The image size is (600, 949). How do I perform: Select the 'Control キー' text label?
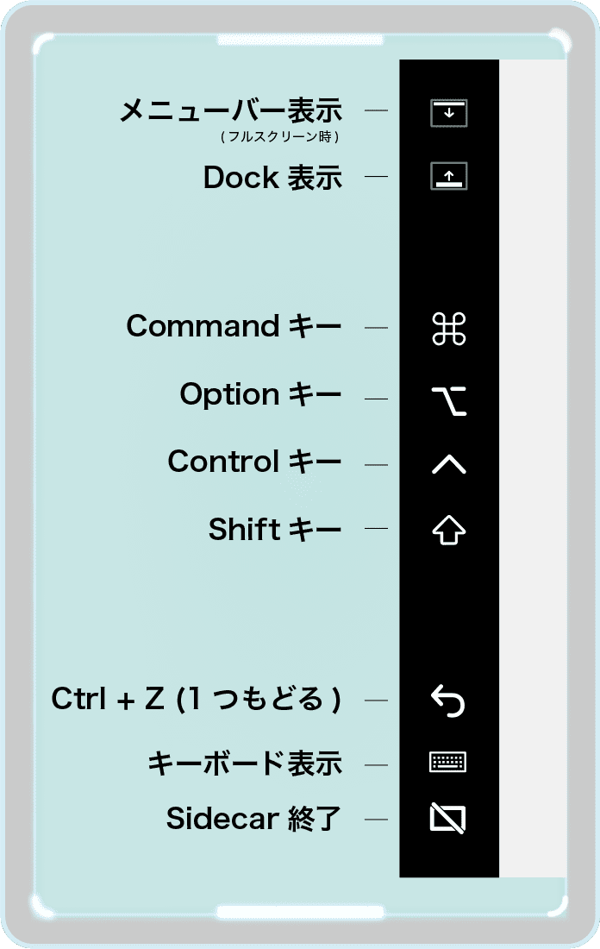pos(254,462)
